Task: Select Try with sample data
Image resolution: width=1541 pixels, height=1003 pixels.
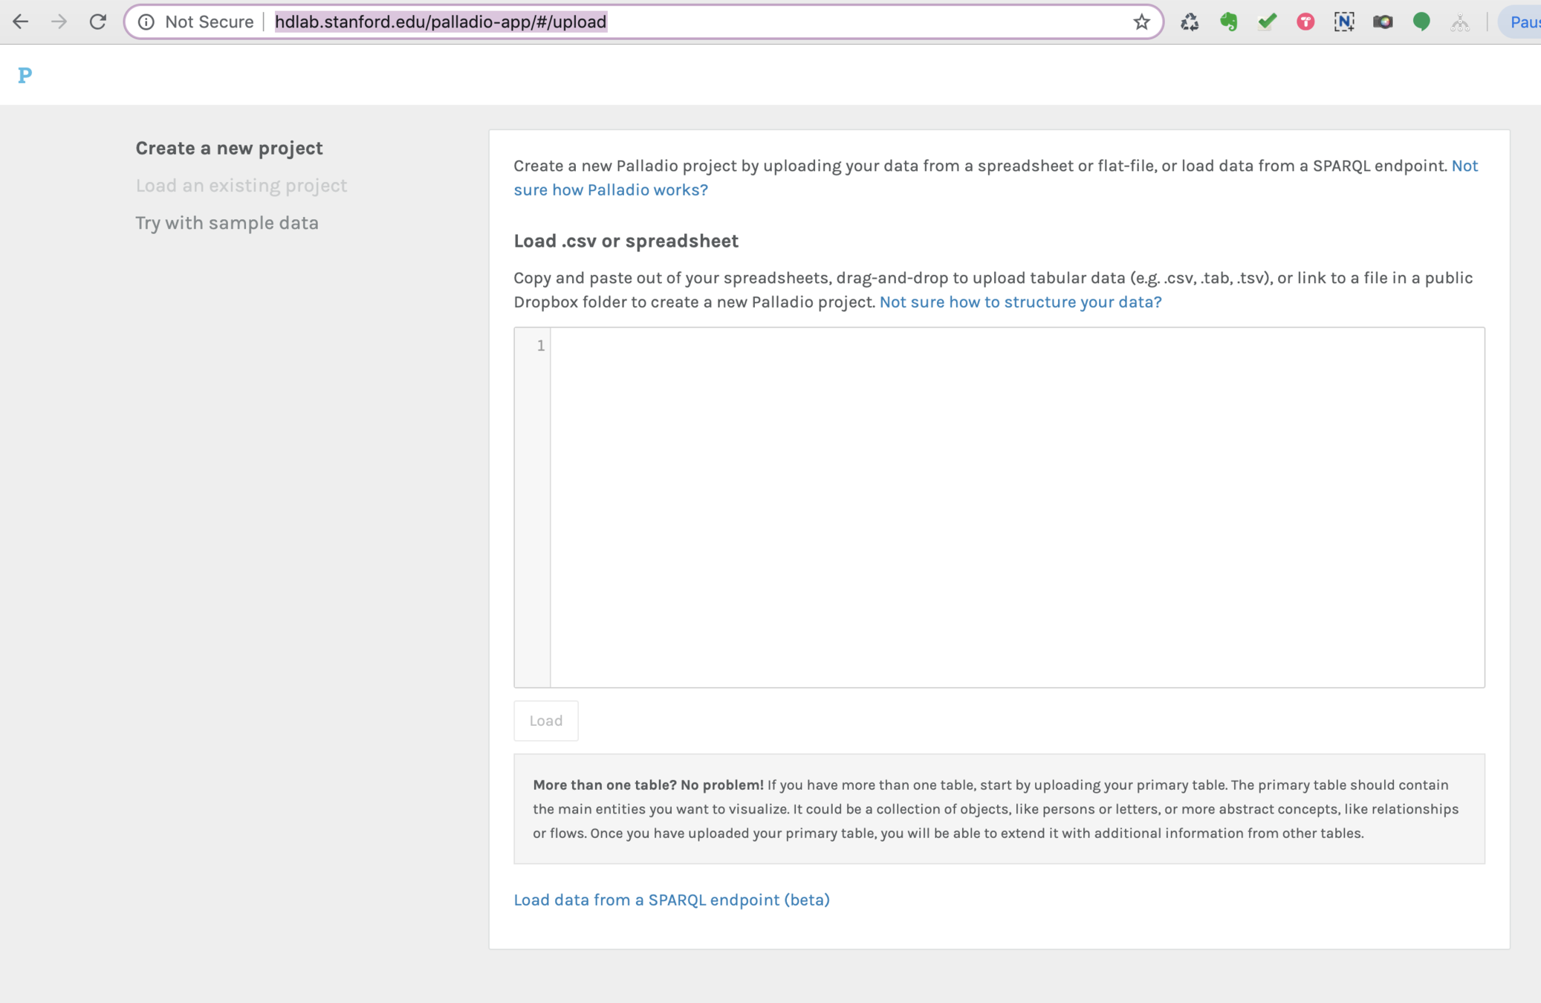Action: click(x=227, y=223)
